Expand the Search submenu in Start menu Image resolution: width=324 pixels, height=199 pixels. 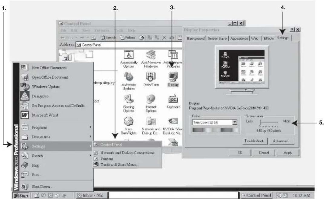coord(56,156)
